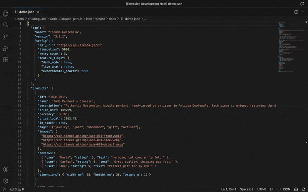Open the Run and Debug view
The height and width of the screenshot is (192, 308).
tap(6, 48)
